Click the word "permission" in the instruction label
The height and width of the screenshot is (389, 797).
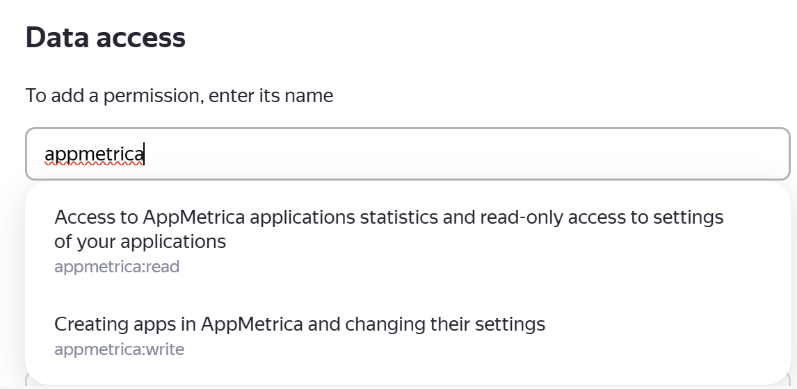150,95
